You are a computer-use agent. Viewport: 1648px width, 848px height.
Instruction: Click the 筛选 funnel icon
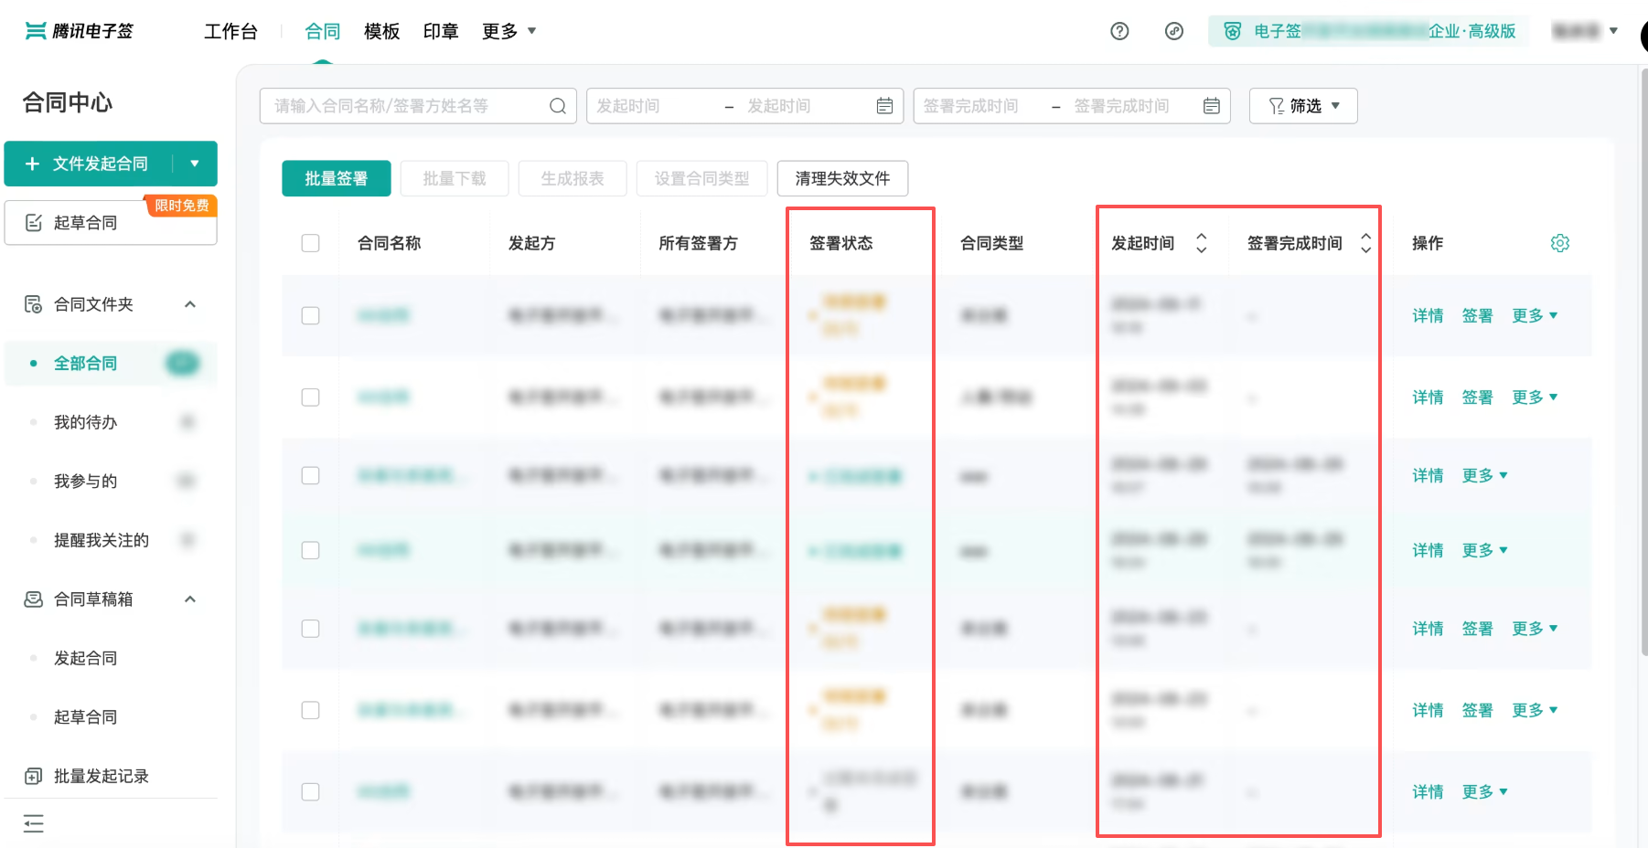(1277, 106)
